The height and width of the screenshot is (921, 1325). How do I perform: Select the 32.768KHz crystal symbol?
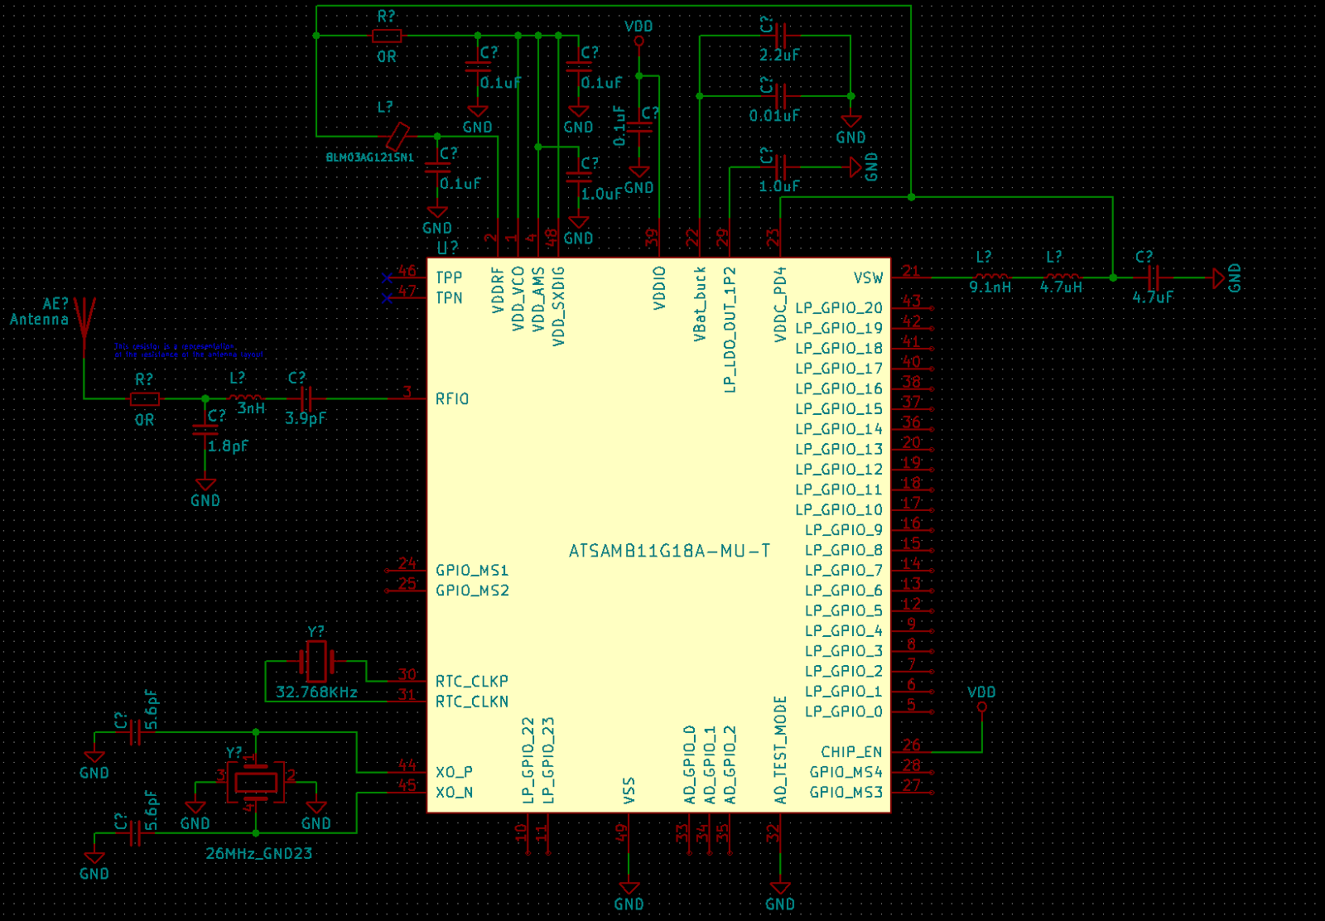tap(316, 661)
